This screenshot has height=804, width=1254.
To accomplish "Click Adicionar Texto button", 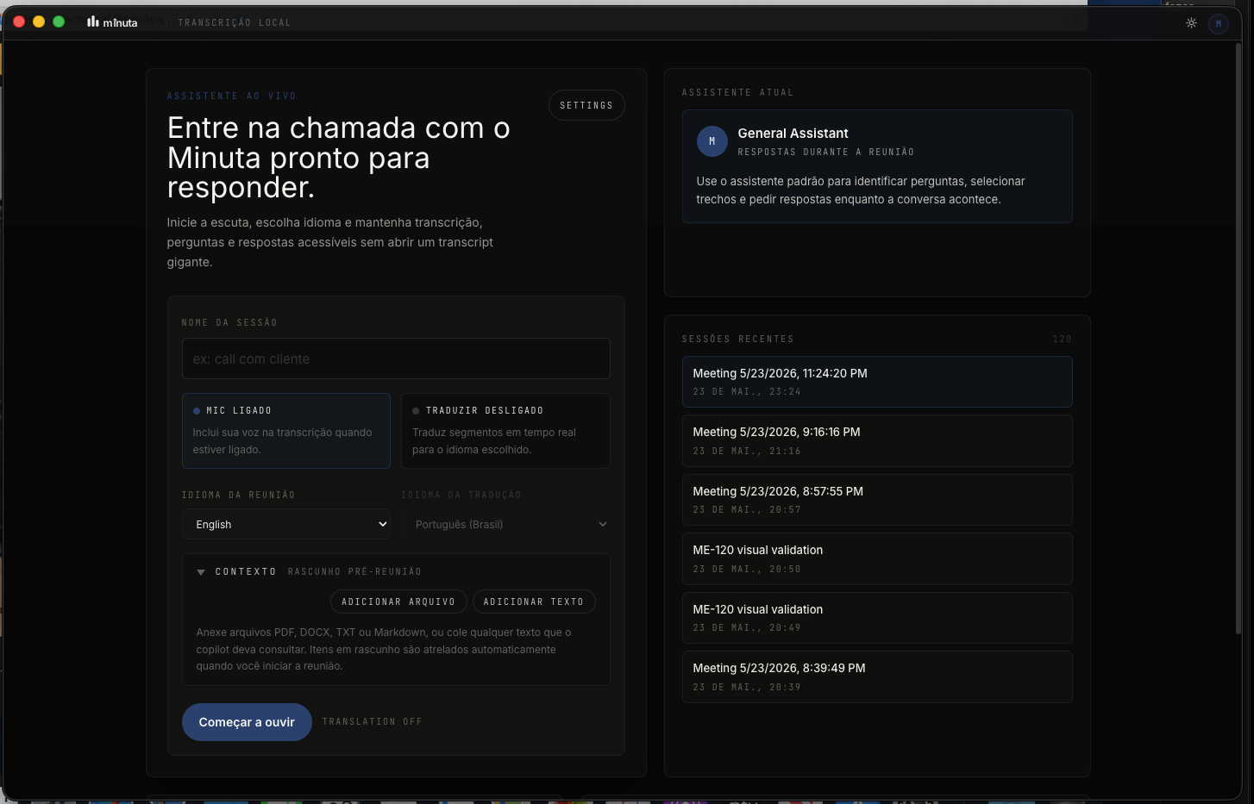I will [x=534, y=601].
